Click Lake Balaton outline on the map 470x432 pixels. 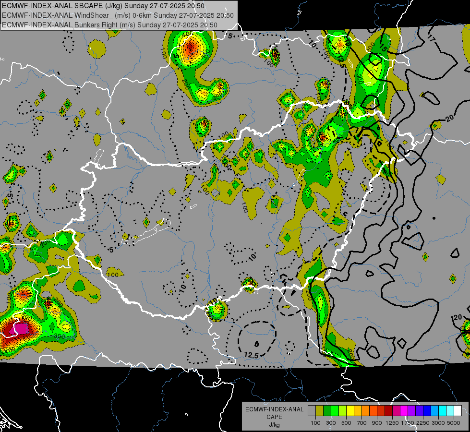click(x=146, y=232)
